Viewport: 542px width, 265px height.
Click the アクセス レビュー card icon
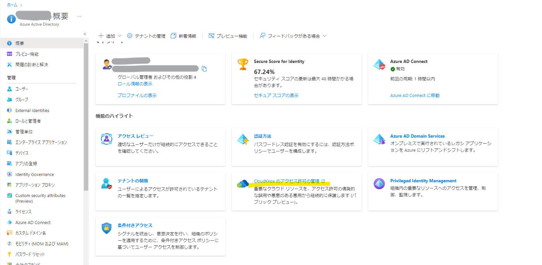tap(106, 139)
